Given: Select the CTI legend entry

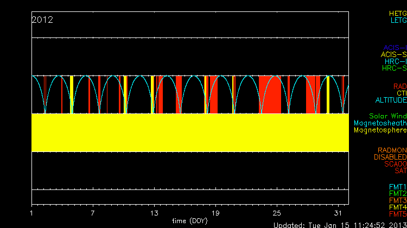Looking at the screenshot, I should pyautogui.click(x=400, y=93).
